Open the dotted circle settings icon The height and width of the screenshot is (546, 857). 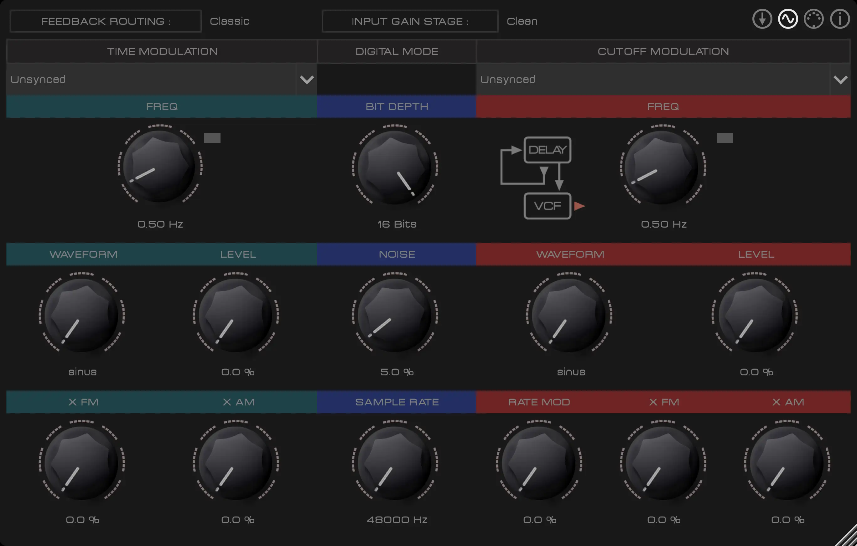[x=814, y=19]
